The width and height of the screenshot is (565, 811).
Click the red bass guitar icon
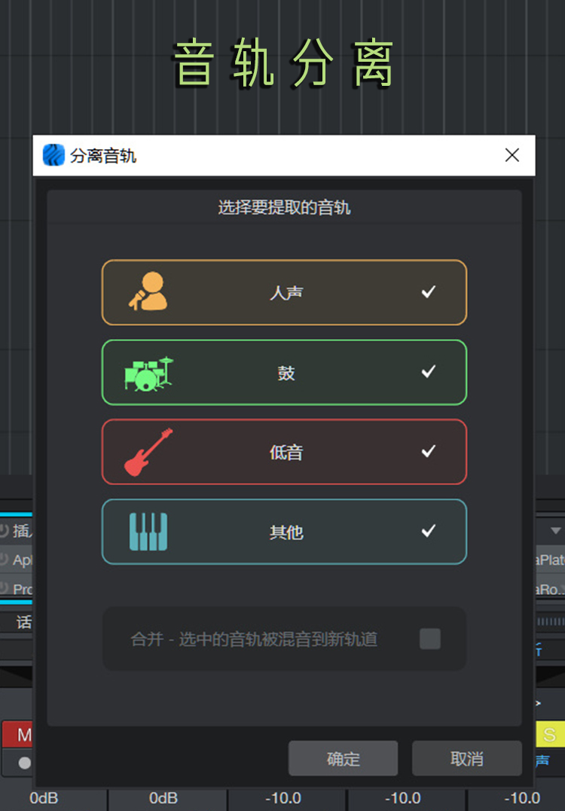coord(148,452)
